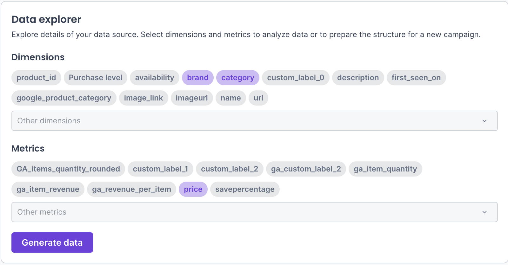Screen dimensions: 508x265
Task: Add custom_label_0 dimension
Action: click(x=295, y=78)
